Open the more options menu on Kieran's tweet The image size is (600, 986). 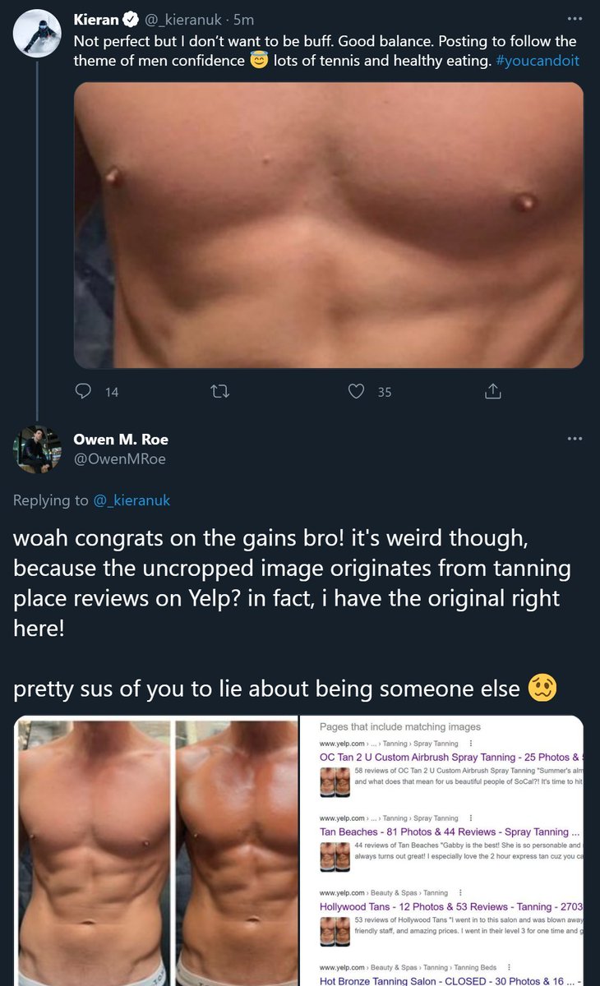click(575, 20)
